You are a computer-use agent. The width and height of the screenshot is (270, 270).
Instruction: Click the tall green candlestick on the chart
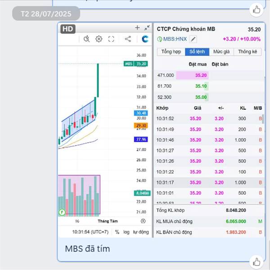[98, 81]
